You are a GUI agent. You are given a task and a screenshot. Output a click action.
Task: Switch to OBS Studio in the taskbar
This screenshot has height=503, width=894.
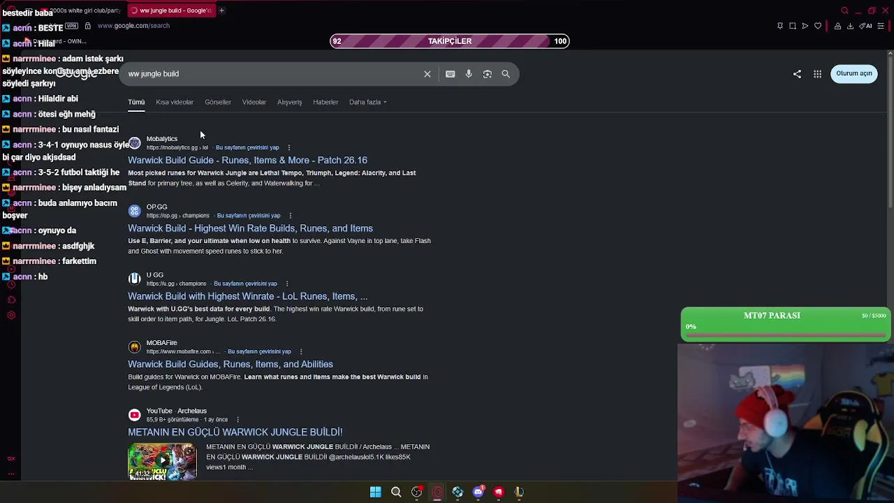[417, 492]
